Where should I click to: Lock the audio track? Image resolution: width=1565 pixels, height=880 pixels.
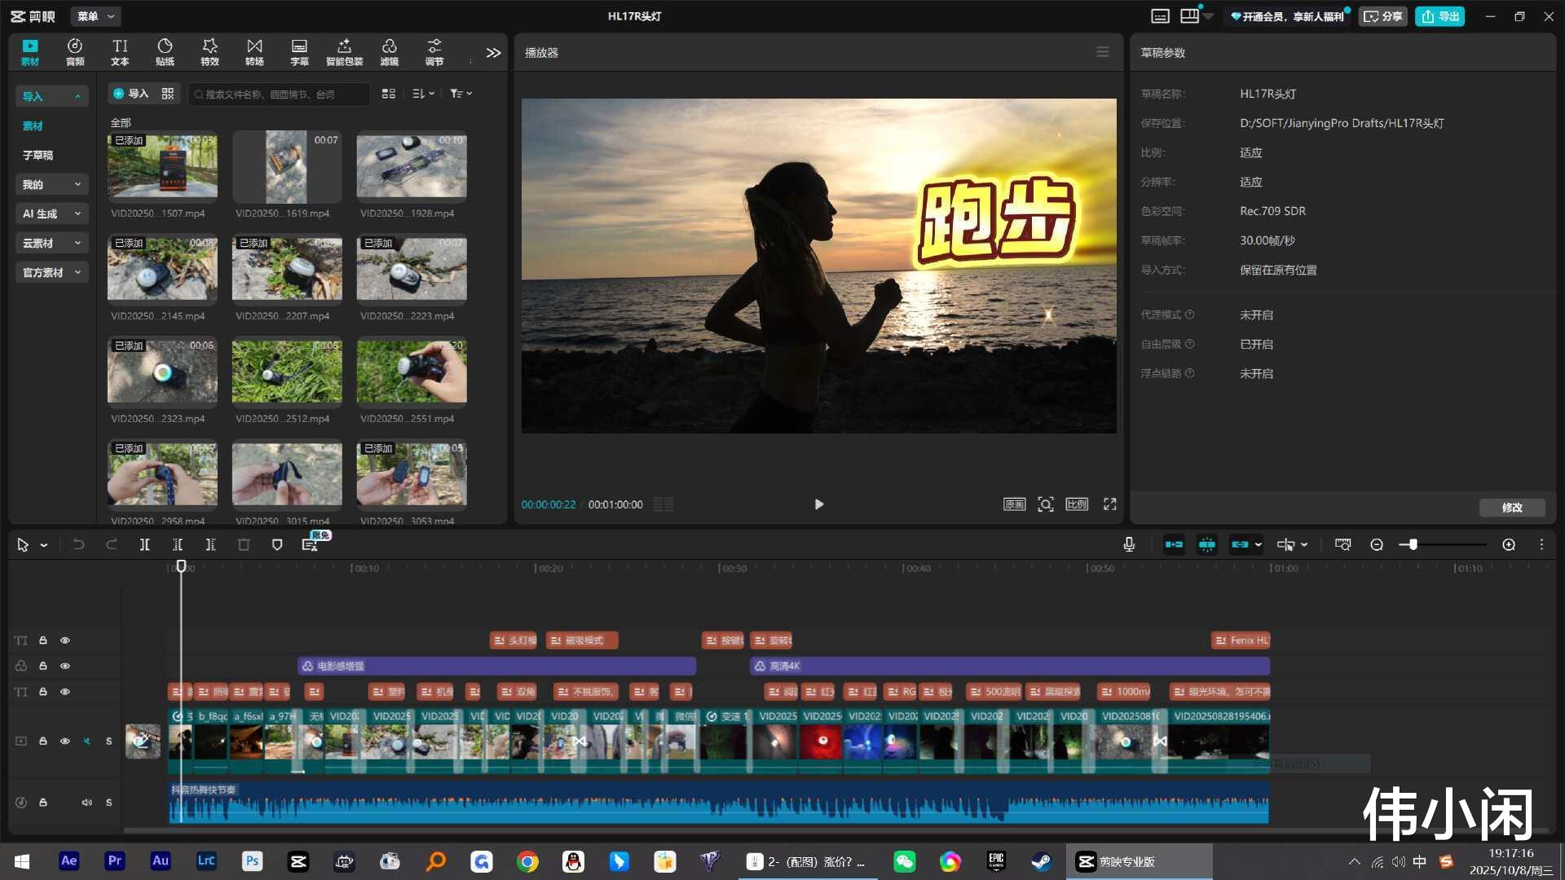click(x=43, y=803)
